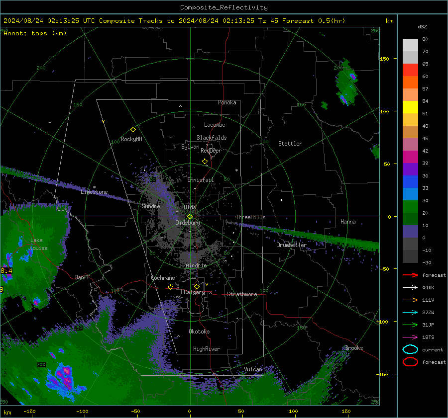
Task: Click the RedDeer city label
Action: click(x=211, y=151)
